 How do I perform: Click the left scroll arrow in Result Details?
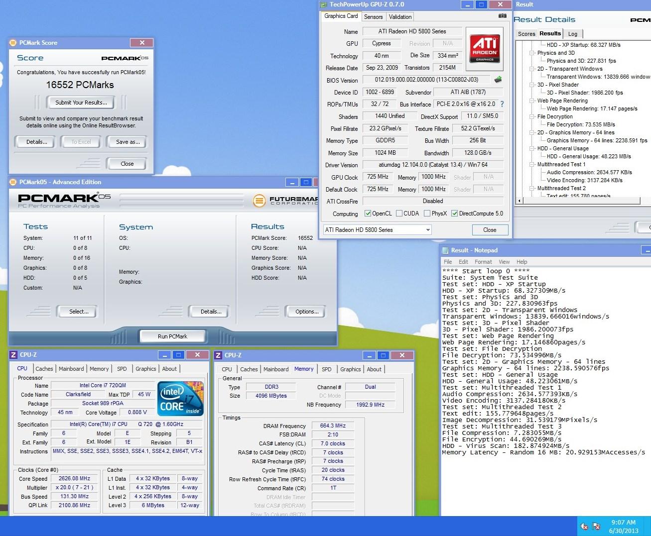tap(520, 201)
